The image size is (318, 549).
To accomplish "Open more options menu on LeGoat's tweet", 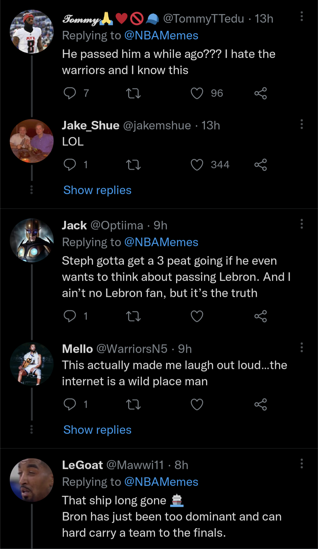I will [x=302, y=463].
